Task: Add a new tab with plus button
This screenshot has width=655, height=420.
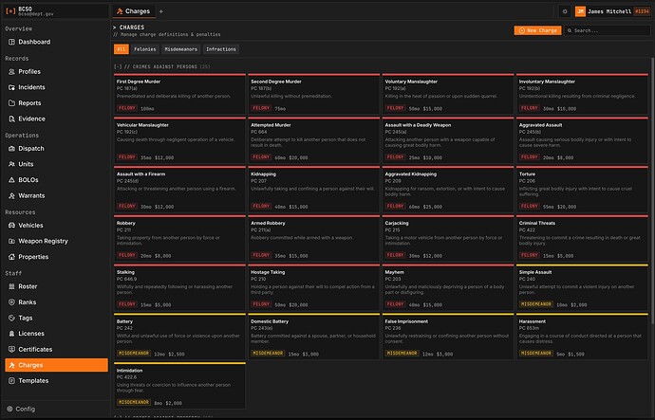Action: [x=161, y=11]
